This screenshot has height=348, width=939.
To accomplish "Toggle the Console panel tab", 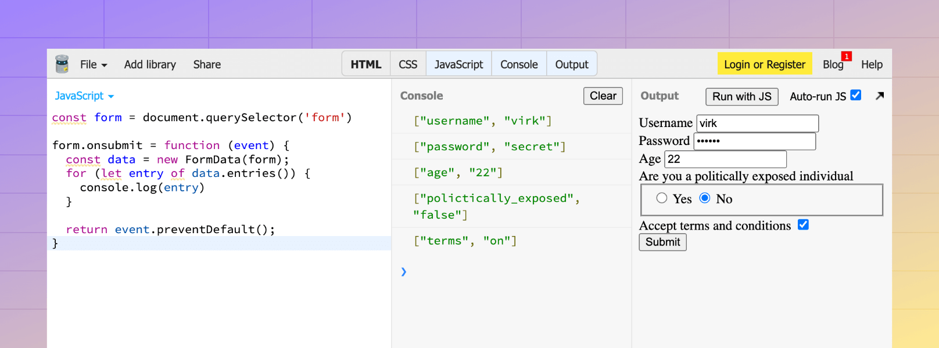I will [519, 64].
